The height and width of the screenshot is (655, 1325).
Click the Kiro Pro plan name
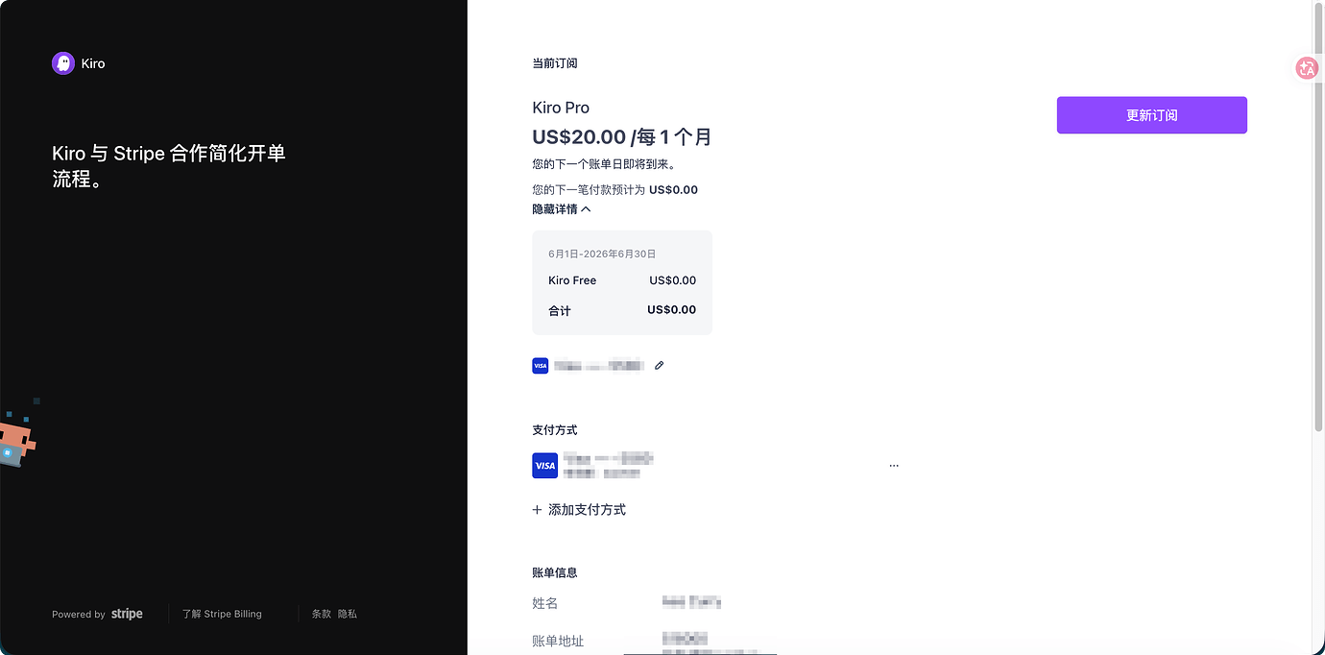click(x=561, y=108)
